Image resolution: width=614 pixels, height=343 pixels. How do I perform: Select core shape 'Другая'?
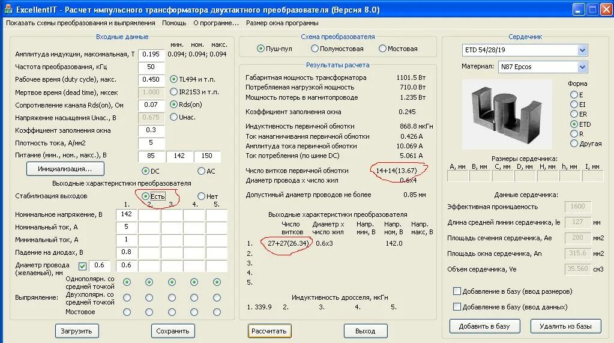click(574, 144)
